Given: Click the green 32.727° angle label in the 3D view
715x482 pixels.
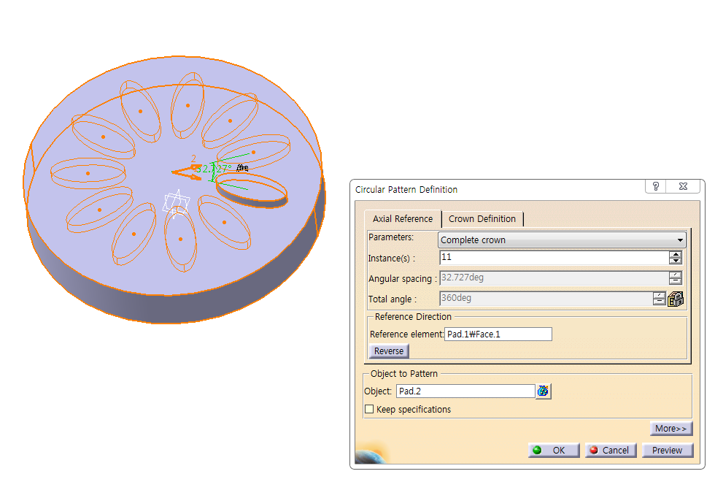Looking at the screenshot, I should coord(217,169).
